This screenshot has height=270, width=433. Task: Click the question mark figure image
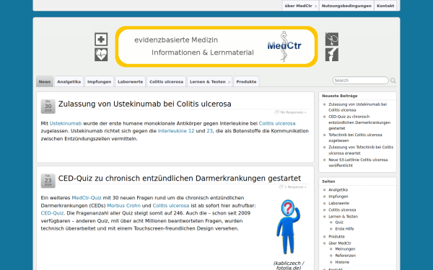point(288,227)
